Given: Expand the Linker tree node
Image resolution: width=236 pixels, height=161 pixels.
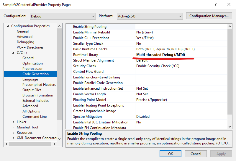Looking at the screenshot, I should [14, 122].
